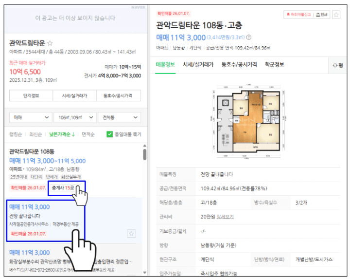Click the 확인매물 26.01.07. badge in header

(173, 14)
